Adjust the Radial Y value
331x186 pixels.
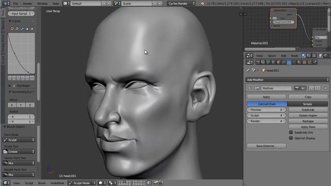(21, 121)
